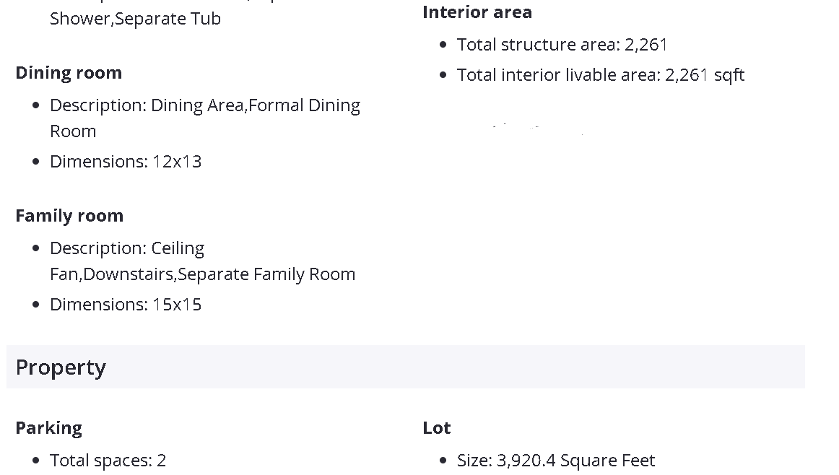839x475 pixels.
Task: Click the Total spaces: 2 entry
Action: (x=108, y=460)
